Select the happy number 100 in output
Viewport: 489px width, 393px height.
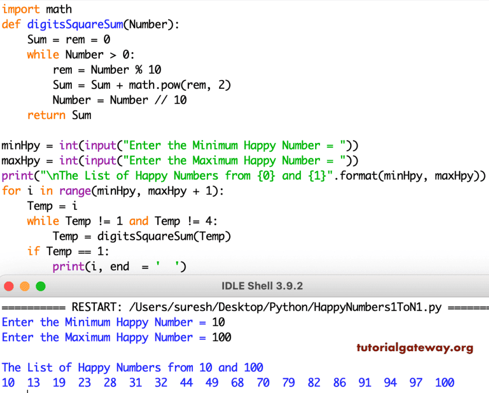tap(444, 383)
